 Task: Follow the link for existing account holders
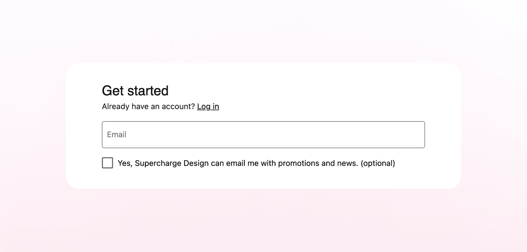coord(208,106)
